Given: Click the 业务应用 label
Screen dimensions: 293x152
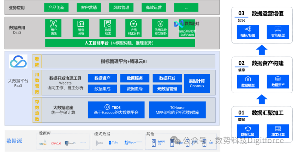Looking at the screenshot, I should (x=17, y=8).
